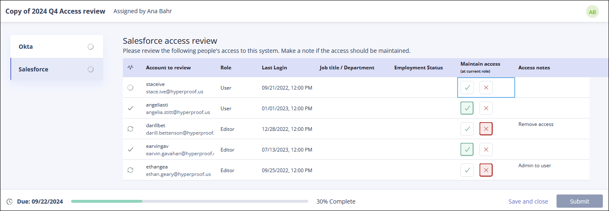Image resolution: width=609 pixels, height=211 pixels.
Task: Click the 07/13/2023 last login date
Action: pos(287,150)
